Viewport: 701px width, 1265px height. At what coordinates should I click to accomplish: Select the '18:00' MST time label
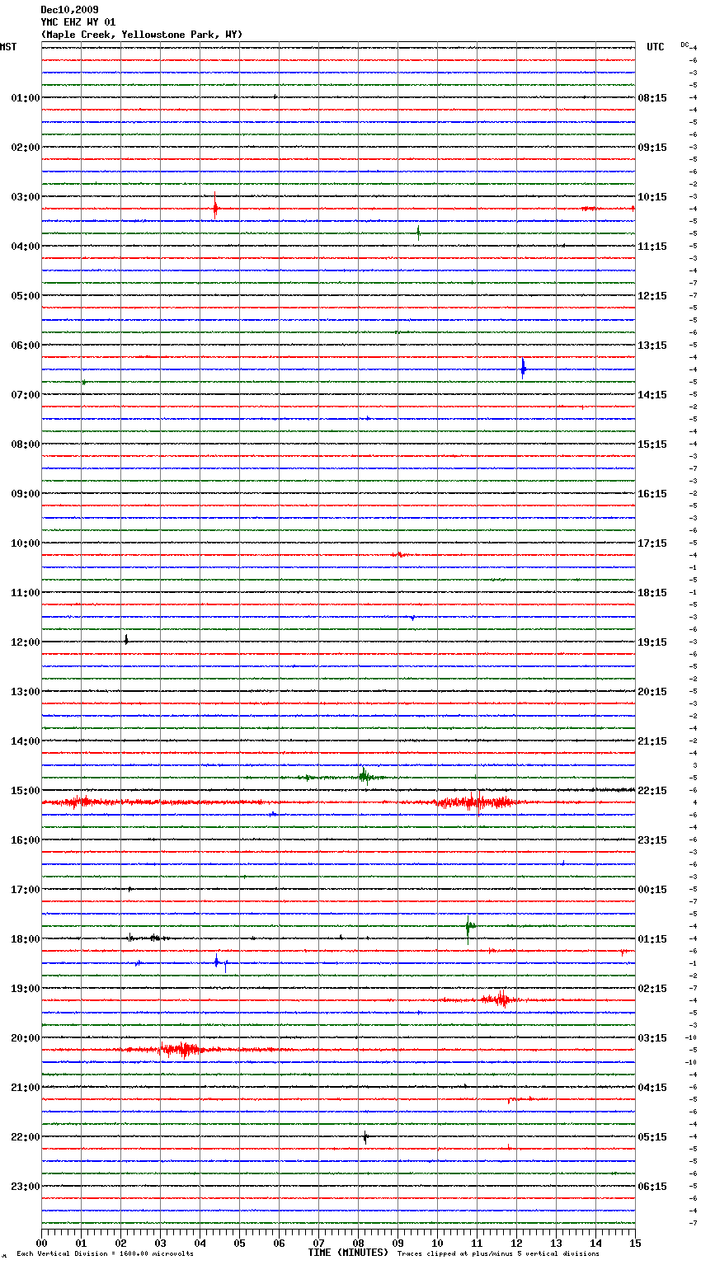point(26,939)
